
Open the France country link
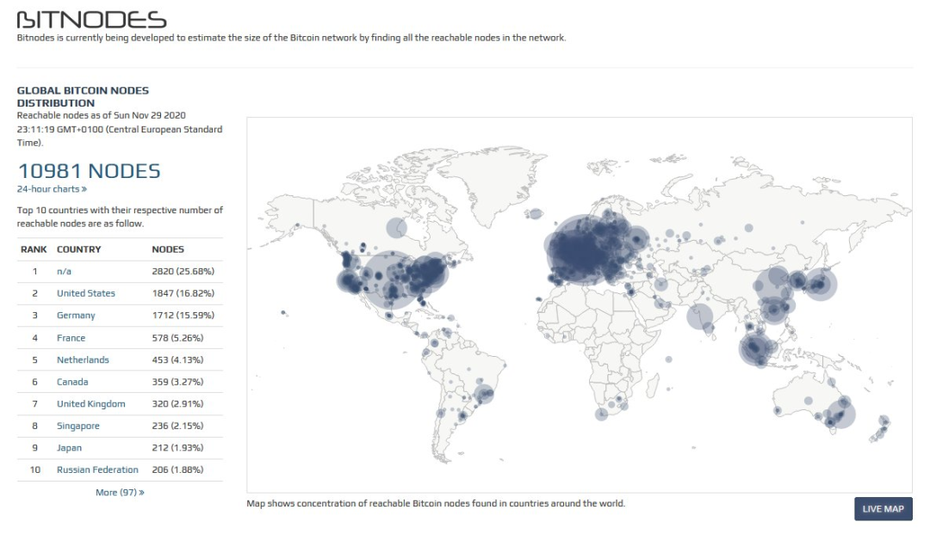[x=71, y=337]
